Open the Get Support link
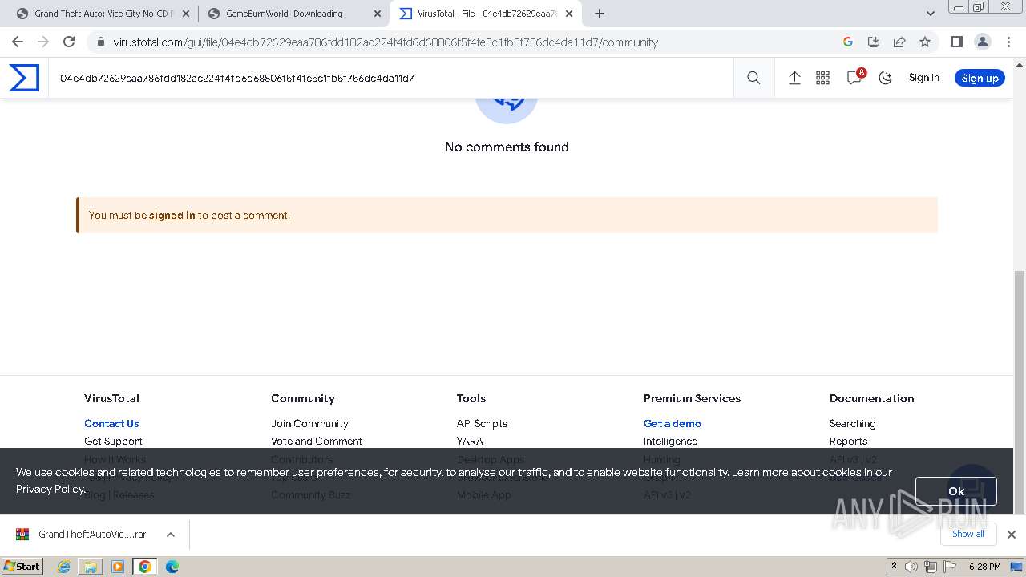The height and width of the screenshot is (577, 1026). tap(113, 441)
